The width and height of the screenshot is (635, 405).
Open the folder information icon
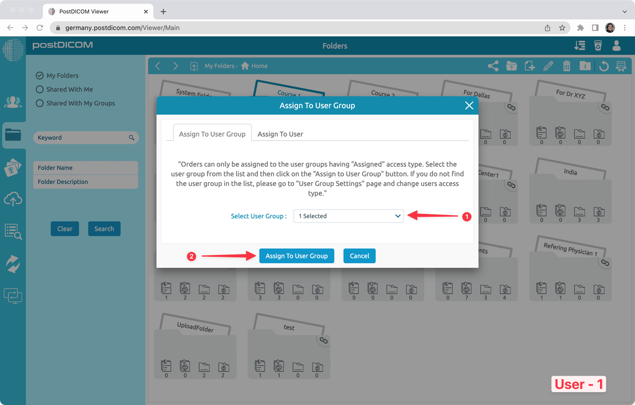(585, 66)
